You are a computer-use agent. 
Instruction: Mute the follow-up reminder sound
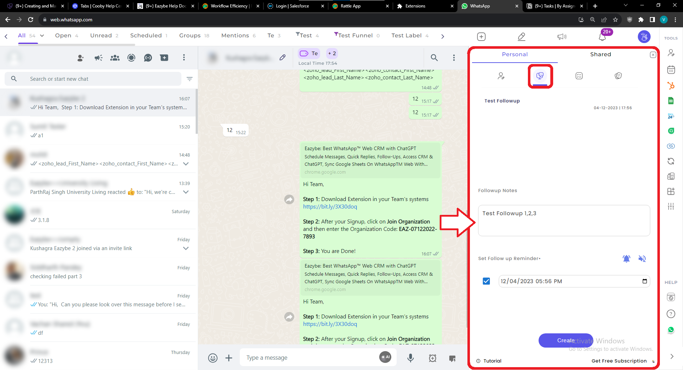tap(642, 259)
